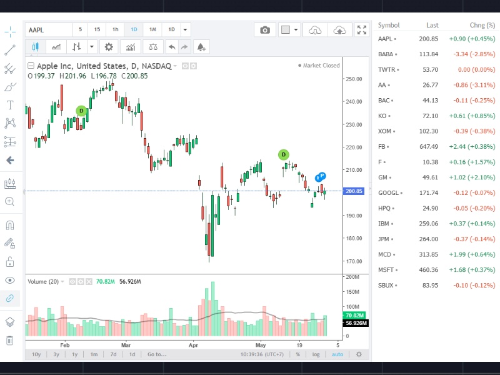The image size is (500, 375).
Task: Activate the zoom in tool
Action: [x=10, y=201]
